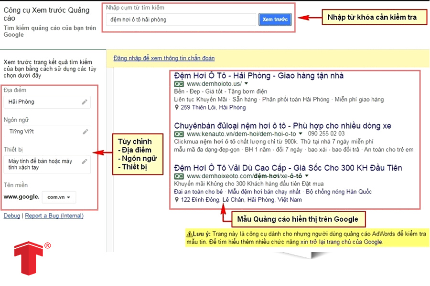This screenshot has height=286, width=430.
Task: Click Khuyến mãi Khủng cho 300 Khách hàng line
Action: click(x=249, y=184)
